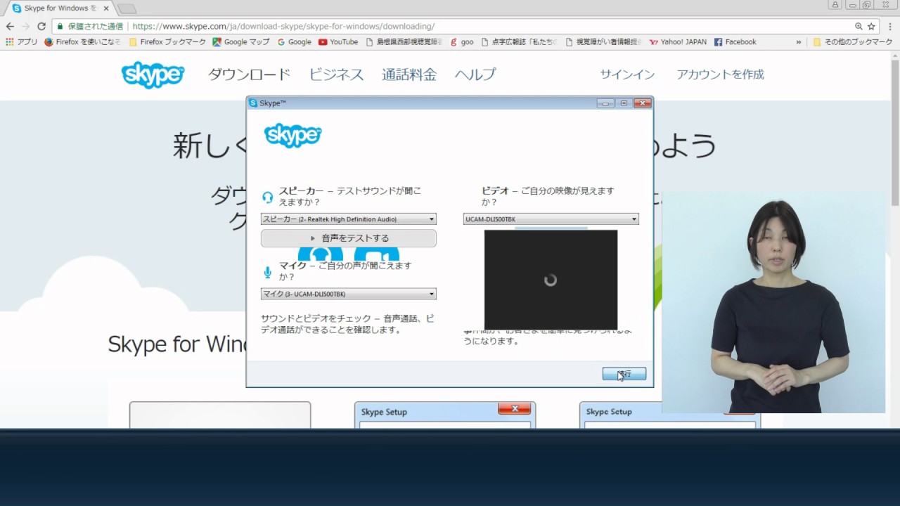Maximize the Skype setup dialog
Image resolution: width=900 pixels, height=506 pixels.
tap(624, 103)
